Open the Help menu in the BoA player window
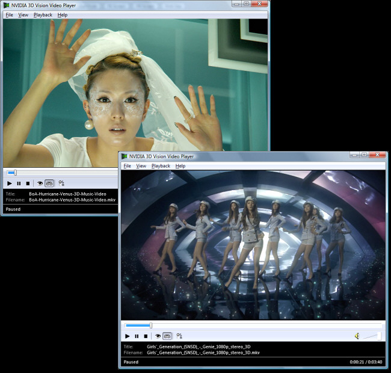Viewport: 391px width, 373px height. coord(63,15)
